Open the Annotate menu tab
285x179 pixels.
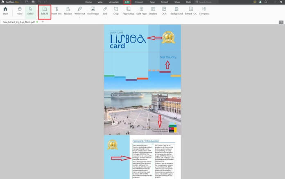point(114,2)
